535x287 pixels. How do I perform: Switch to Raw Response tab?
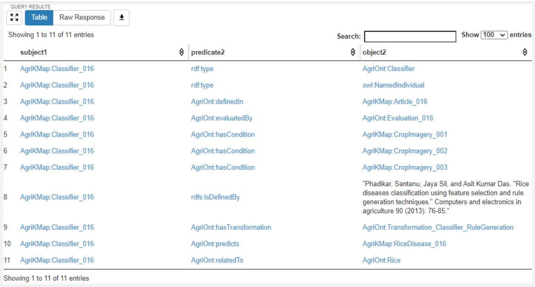[82, 17]
